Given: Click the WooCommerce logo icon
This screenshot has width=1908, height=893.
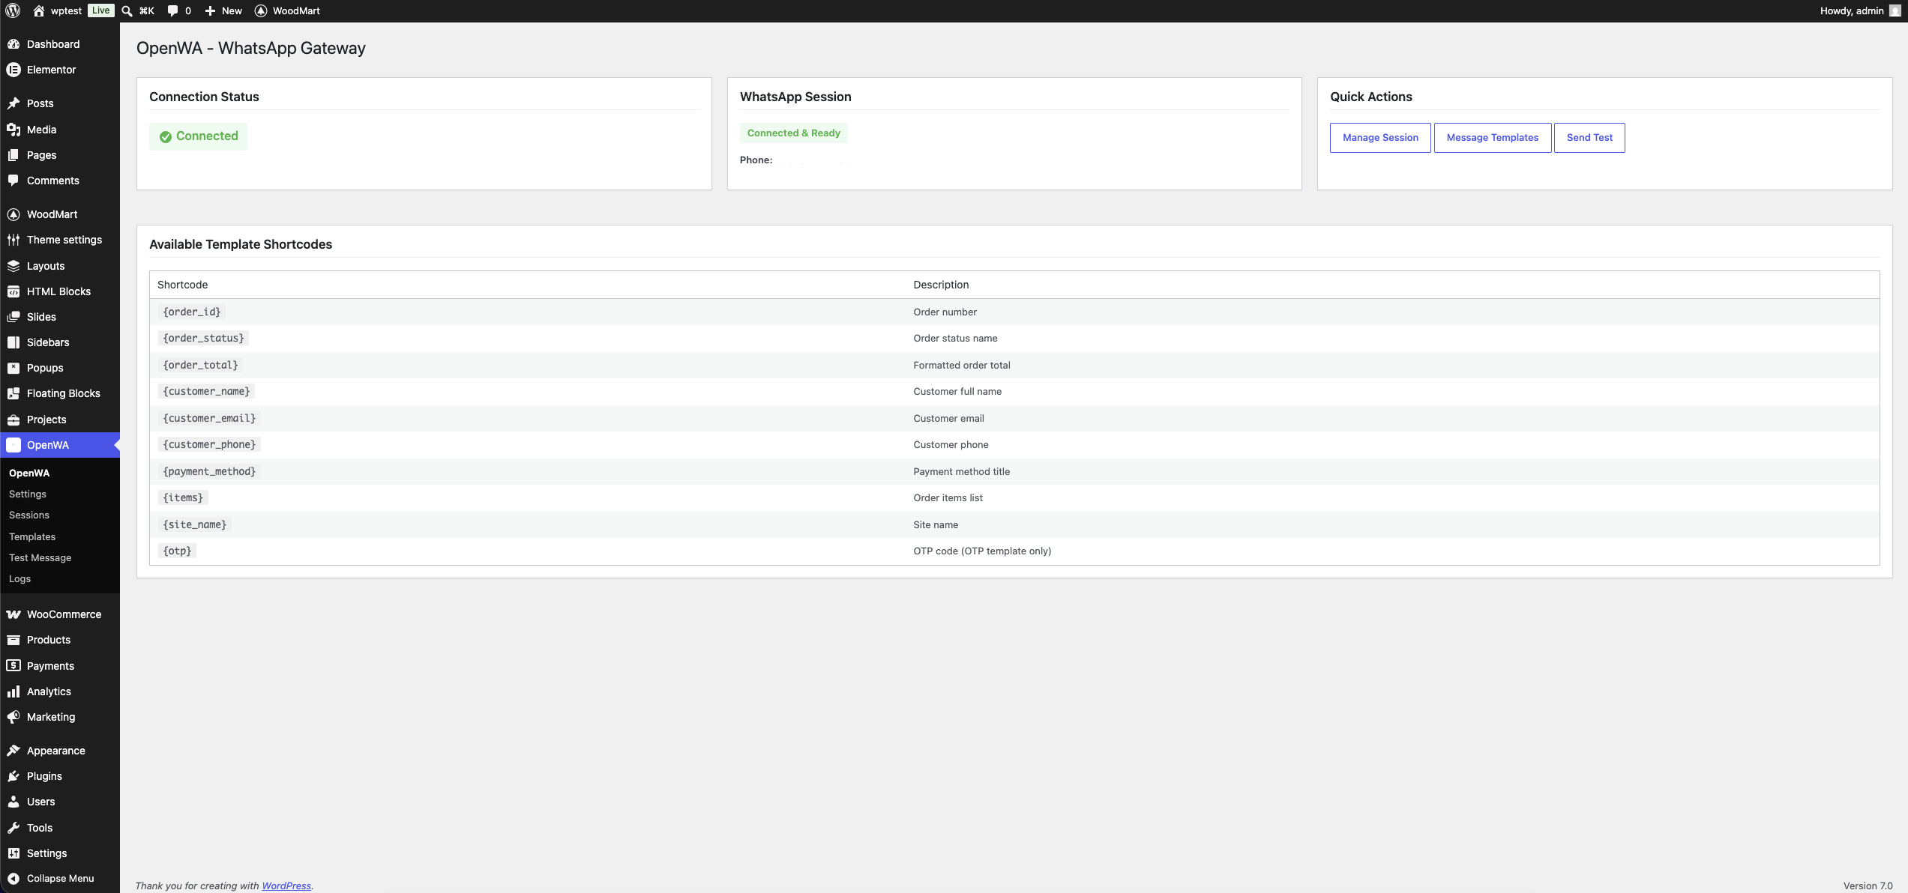Looking at the screenshot, I should pos(13,614).
